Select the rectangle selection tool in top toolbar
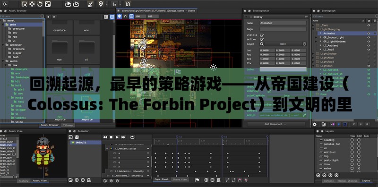Screen dimensions: 378x187 click(x=24, y=4)
